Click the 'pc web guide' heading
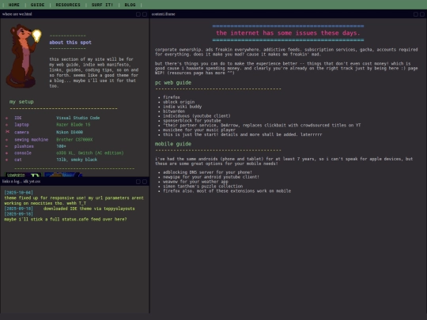Screen dimensions: 427x320 point(173,82)
